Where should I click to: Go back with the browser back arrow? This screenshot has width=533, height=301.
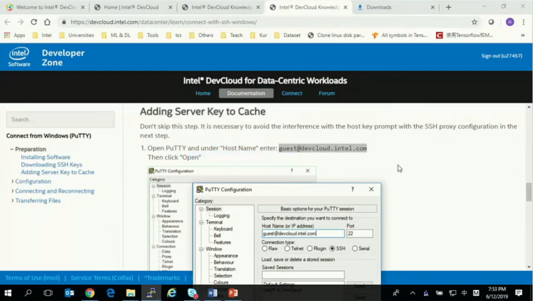pyautogui.click(x=7, y=22)
